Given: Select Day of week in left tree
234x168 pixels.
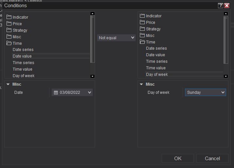Looking at the screenshot, I should pyautogui.click(x=24, y=76).
